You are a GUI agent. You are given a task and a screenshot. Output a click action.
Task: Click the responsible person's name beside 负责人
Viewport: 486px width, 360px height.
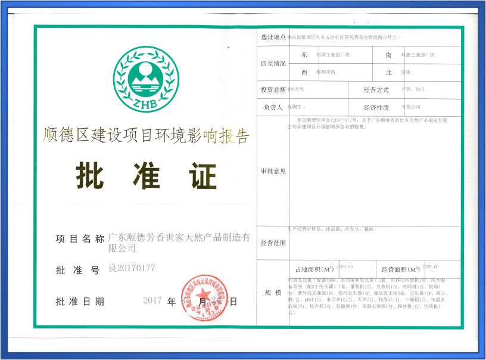click(294, 107)
